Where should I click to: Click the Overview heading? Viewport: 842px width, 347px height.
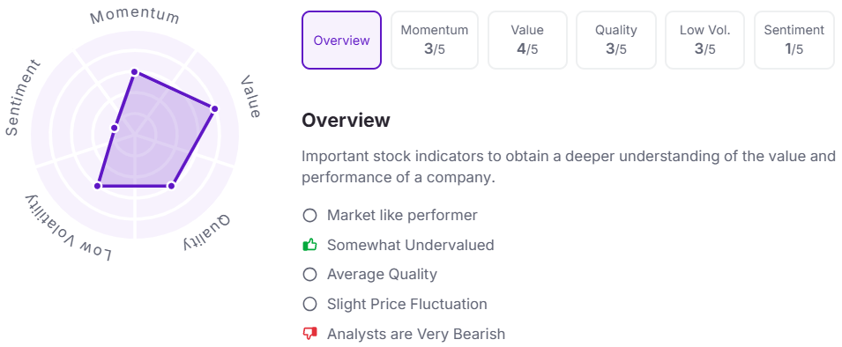pos(346,120)
